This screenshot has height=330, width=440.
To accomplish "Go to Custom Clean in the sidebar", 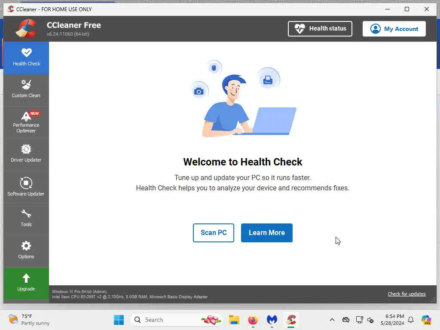I will pyautogui.click(x=26, y=90).
